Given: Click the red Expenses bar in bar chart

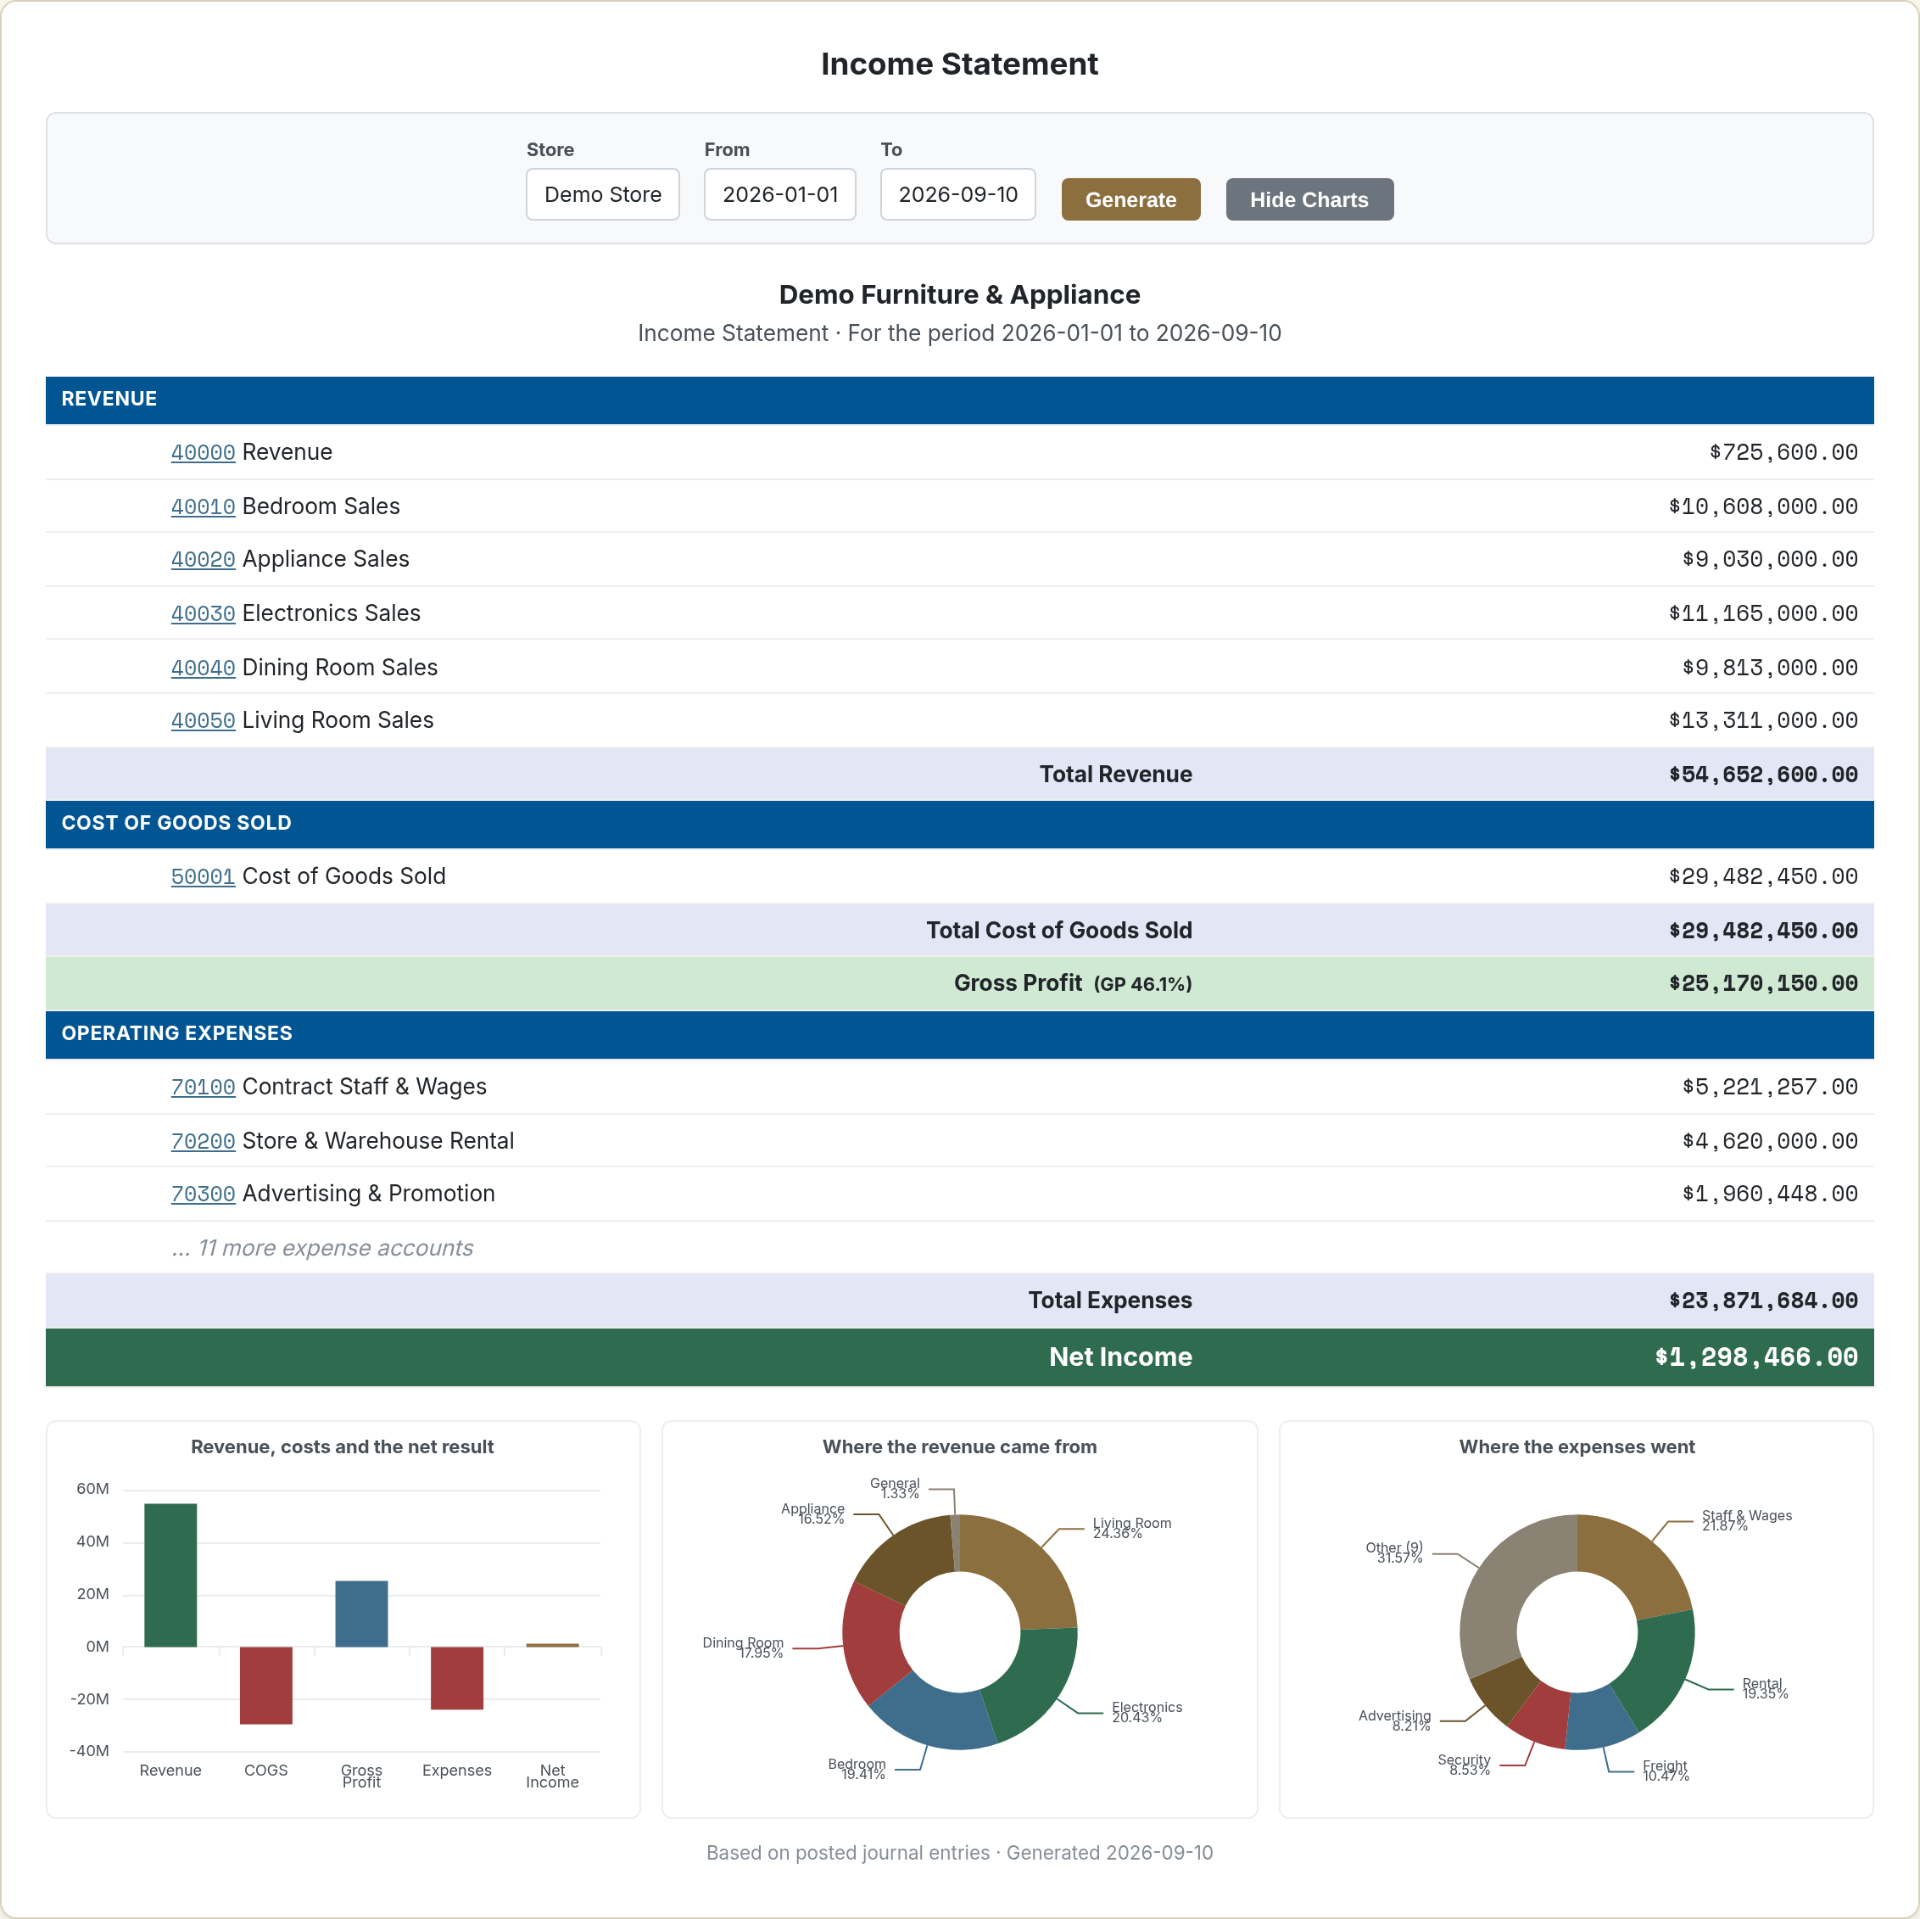Looking at the screenshot, I should 456,1678.
